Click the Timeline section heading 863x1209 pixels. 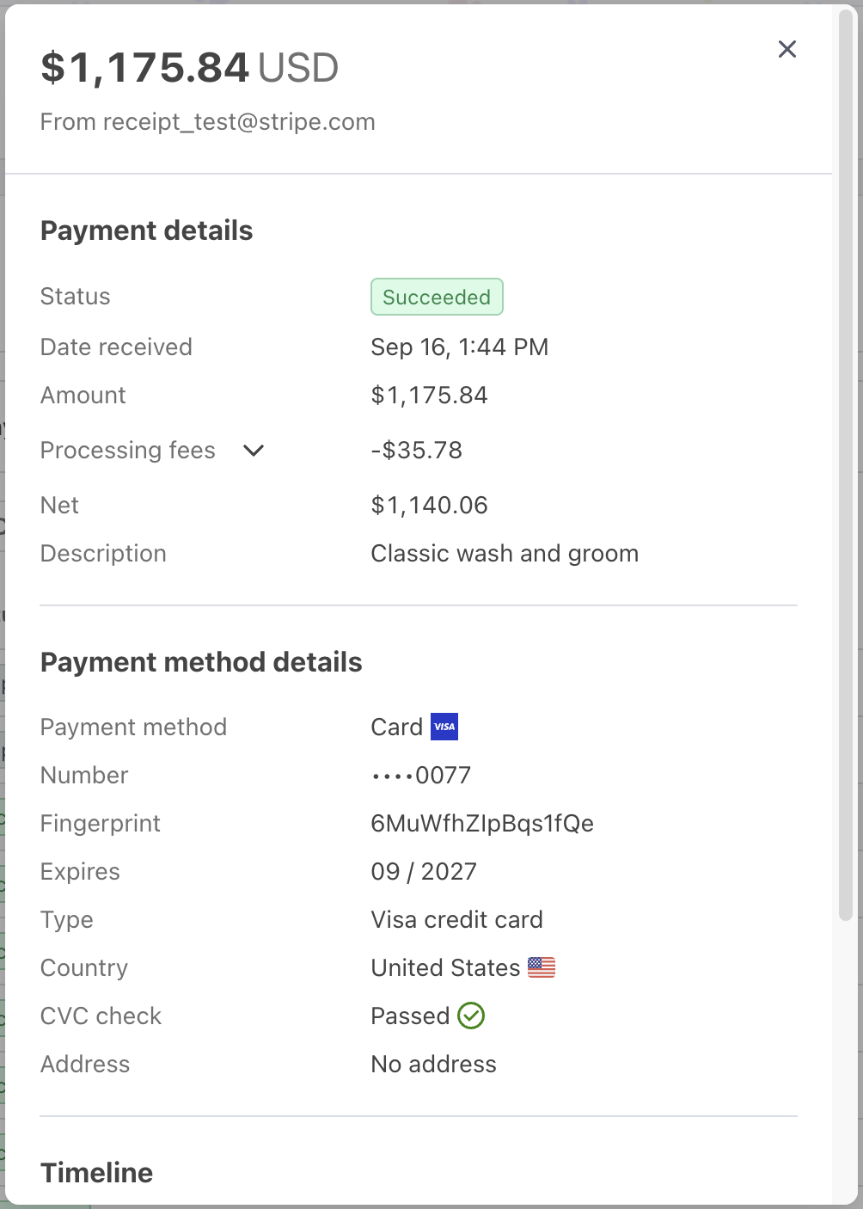pyautogui.click(x=97, y=1173)
